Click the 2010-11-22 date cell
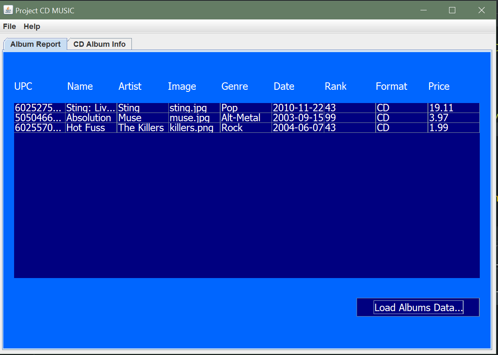This screenshot has height=355, width=498. [298, 108]
